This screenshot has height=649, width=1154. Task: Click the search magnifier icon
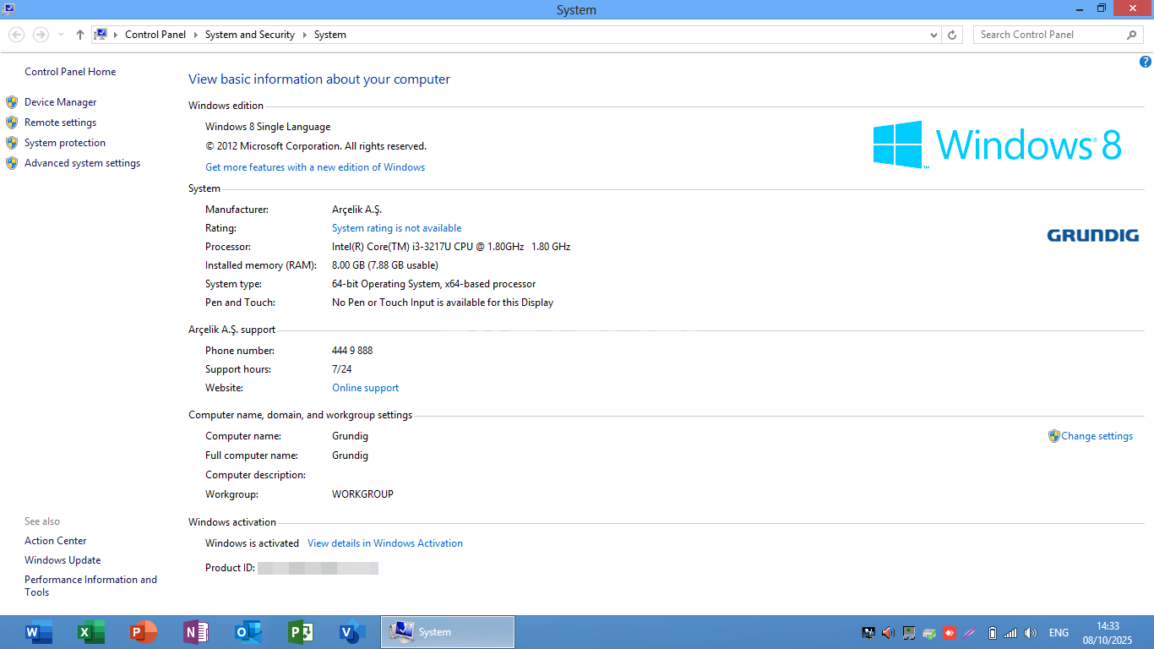tap(1132, 35)
